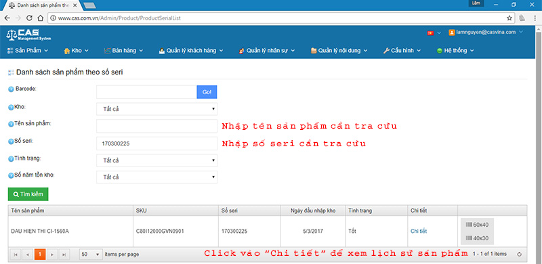Screen dimensions: 542x264
Task: Click help icon next to Barcode
Action: pos(11,89)
